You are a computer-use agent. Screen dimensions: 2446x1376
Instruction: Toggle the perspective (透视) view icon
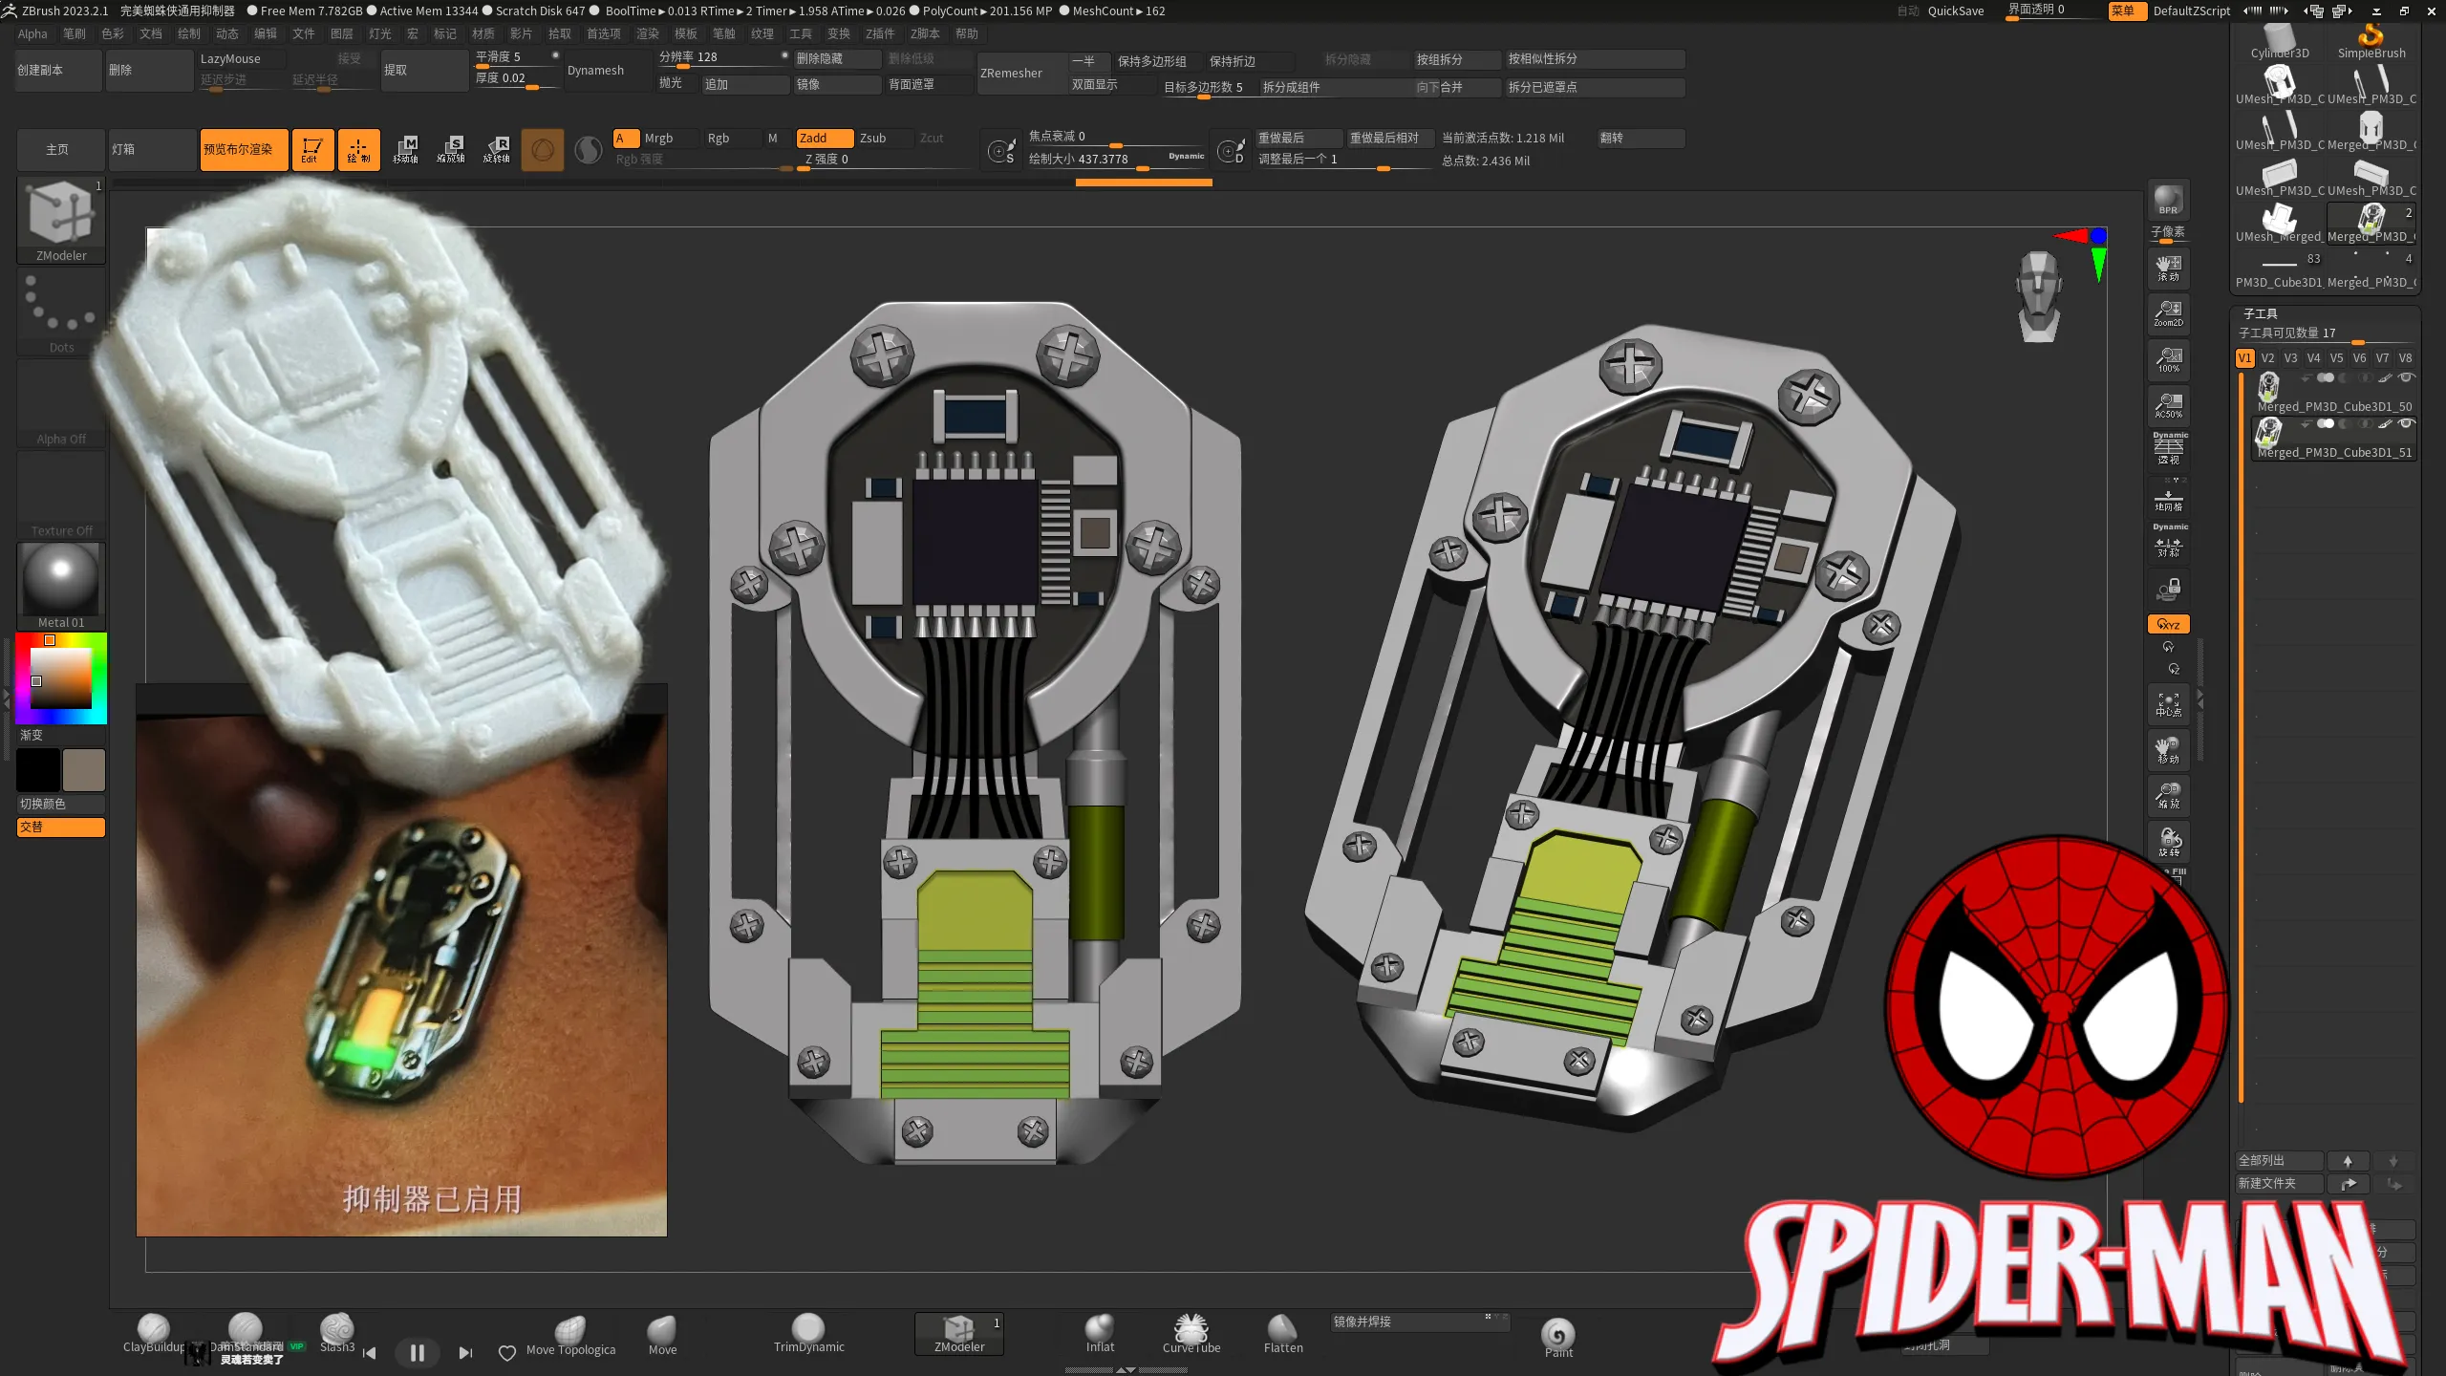(x=2169, y=449)
